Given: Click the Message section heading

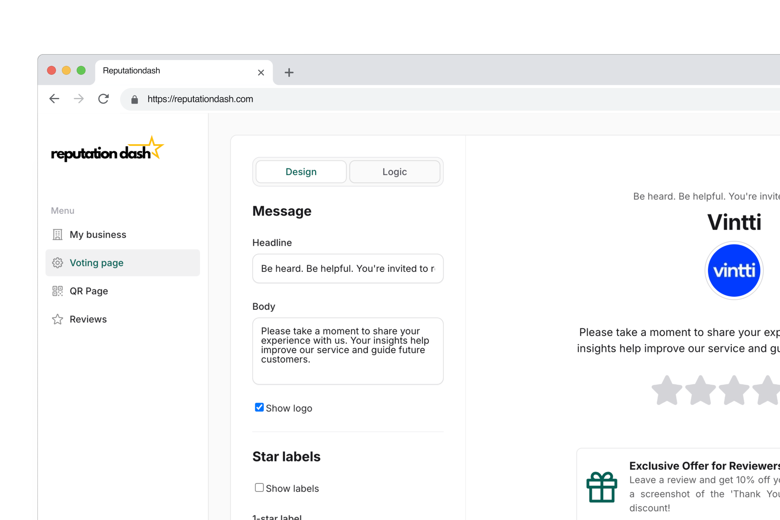Looking at the screenshot, I should tap(282, 211).
